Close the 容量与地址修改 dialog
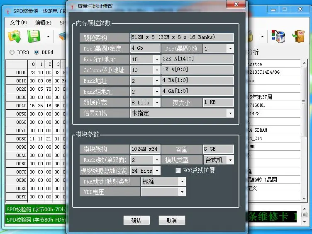Image resolution: width=312 pixels, height=234 pixels. click(236, 4)
